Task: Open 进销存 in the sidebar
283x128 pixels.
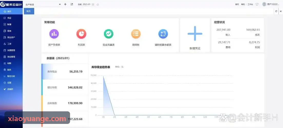Action: [x=11, y=89]
